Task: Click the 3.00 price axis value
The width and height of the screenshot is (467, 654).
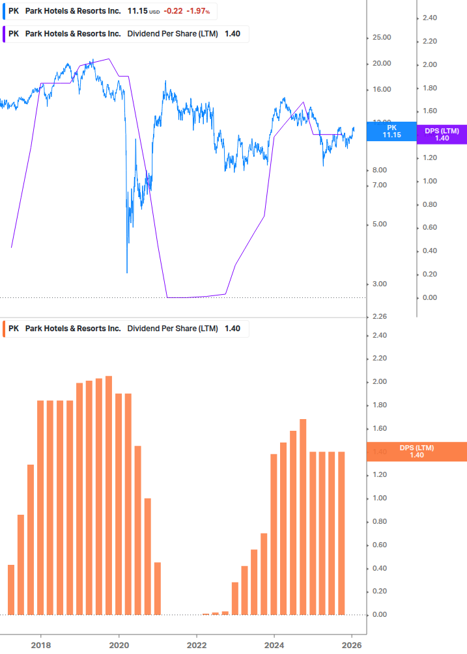Action: [x=380, y=284]
